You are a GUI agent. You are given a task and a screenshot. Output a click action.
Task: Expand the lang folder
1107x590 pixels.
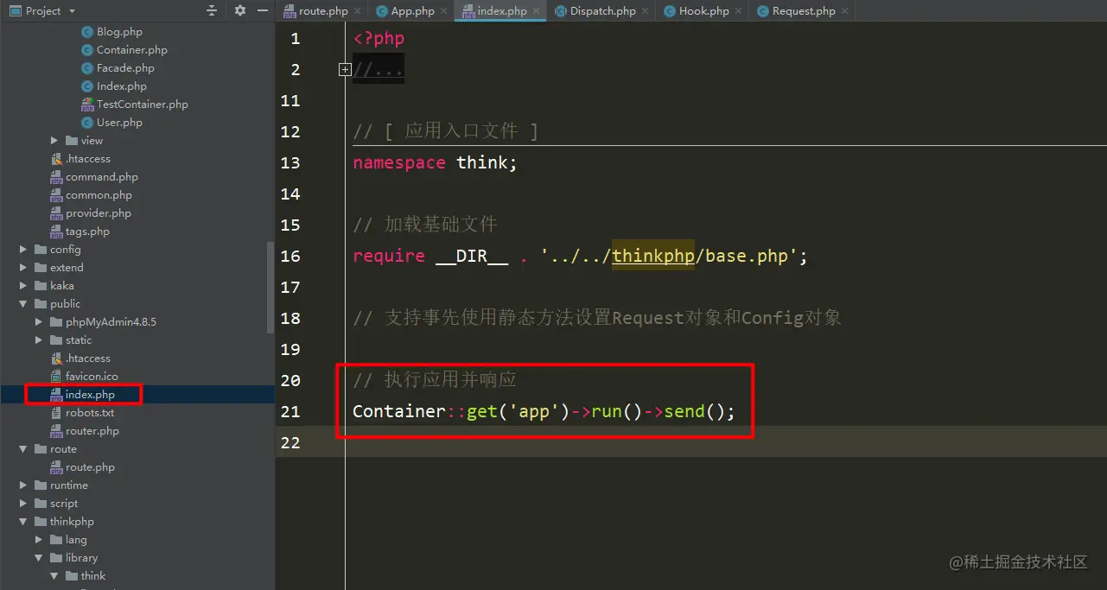pos(39,540)
